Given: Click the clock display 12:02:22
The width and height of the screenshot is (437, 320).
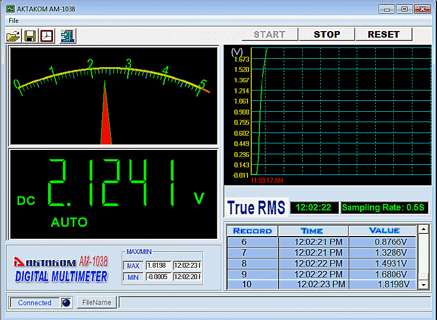Looking at the screenshot, I should tap(314, 207).
